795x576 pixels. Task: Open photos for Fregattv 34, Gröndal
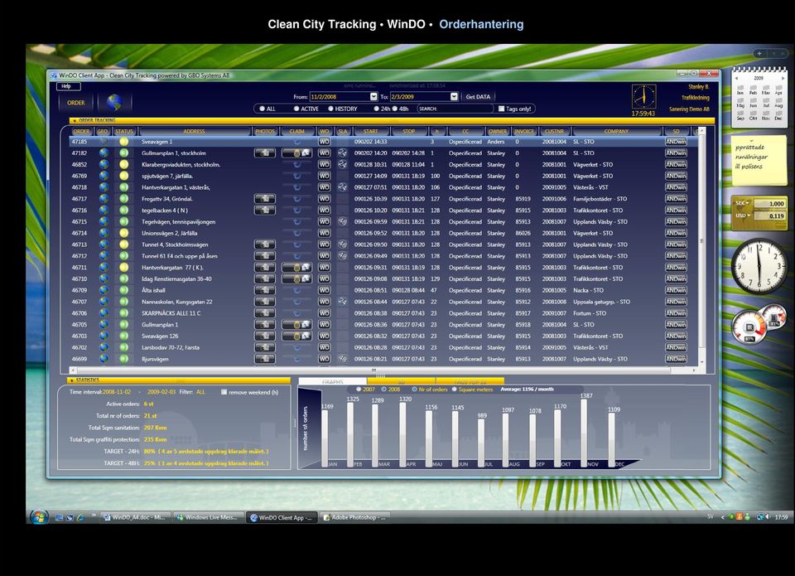pyautogui.click(x=265, y=199)
